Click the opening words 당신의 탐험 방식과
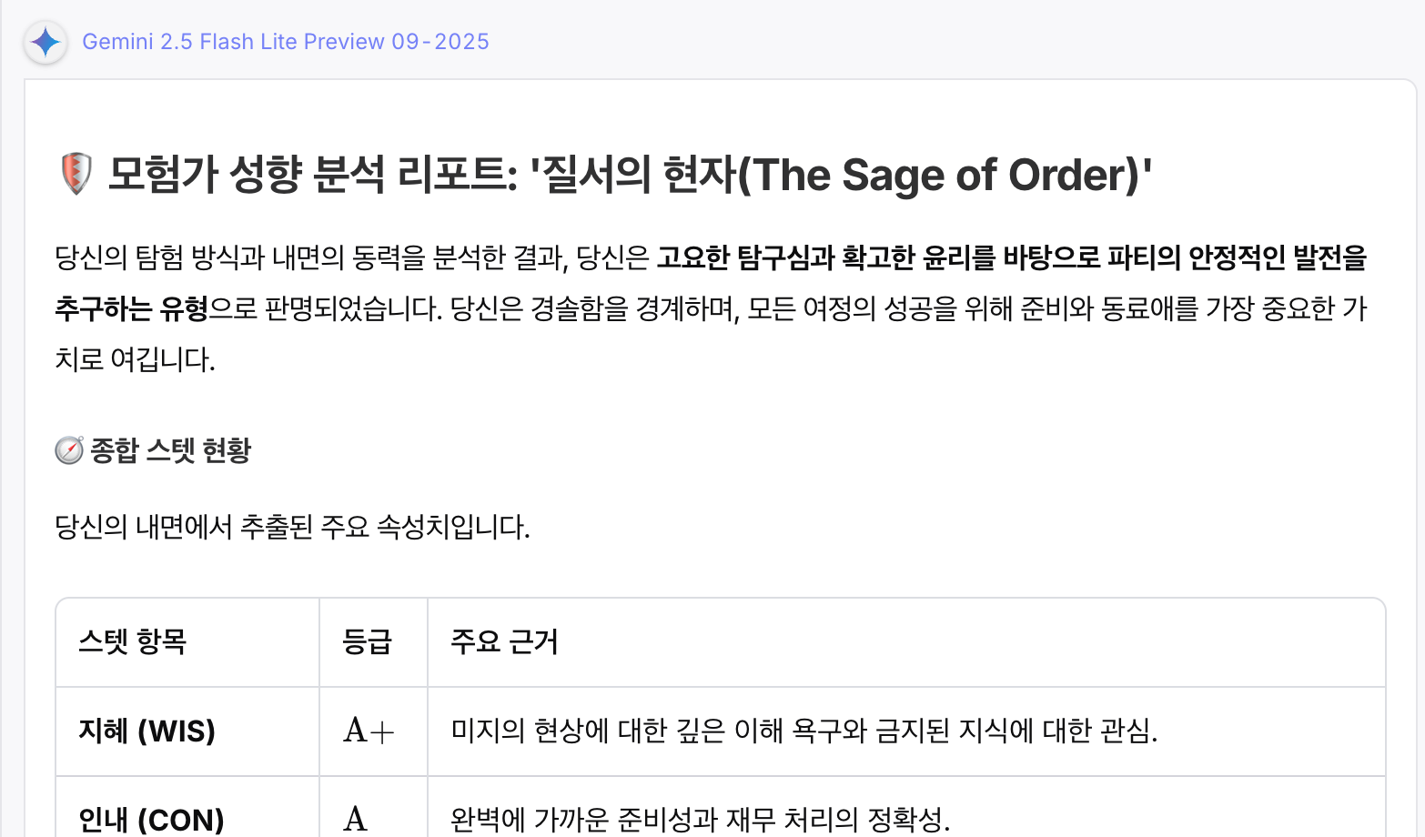This screenshot has height=837, width=1425. [153, 258]
